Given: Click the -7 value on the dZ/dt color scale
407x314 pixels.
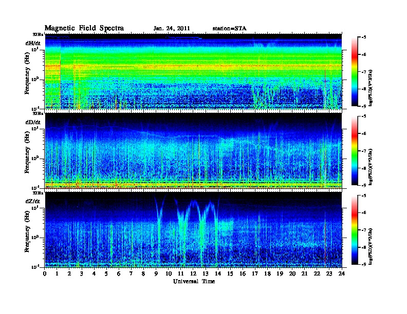Looking at the screenshot, I should (364, 230).
